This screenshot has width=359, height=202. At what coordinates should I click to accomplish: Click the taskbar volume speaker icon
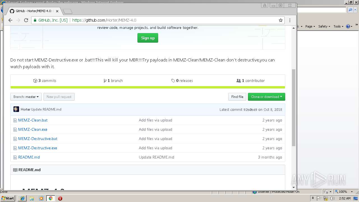coord(332,198)
